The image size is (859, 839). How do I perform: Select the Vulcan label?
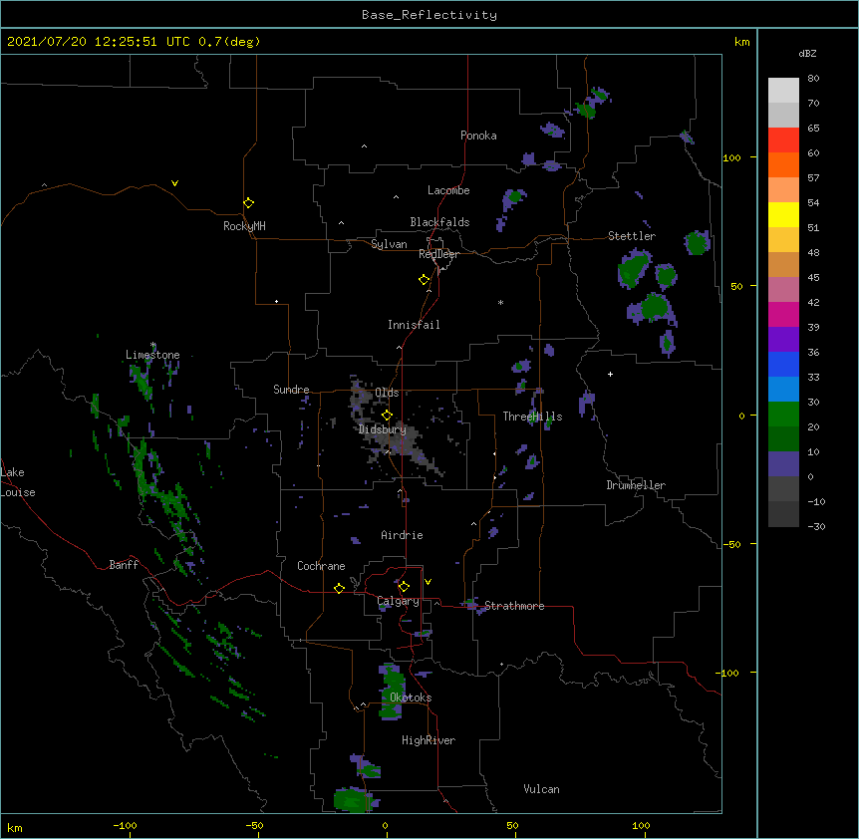tap(541, 789)
